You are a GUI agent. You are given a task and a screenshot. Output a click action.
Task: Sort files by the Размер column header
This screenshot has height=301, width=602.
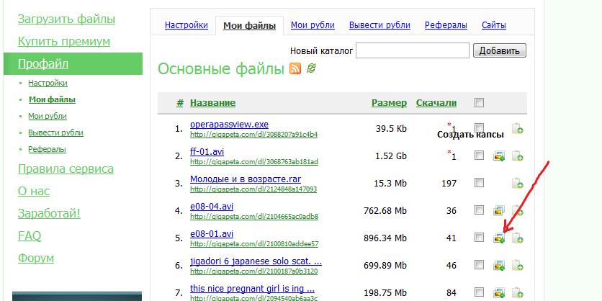click(x=389, y=103)
